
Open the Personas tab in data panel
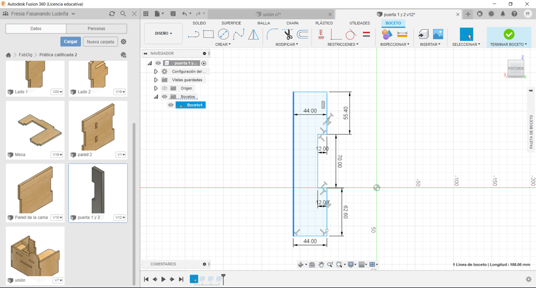click(x=96, y=28)
